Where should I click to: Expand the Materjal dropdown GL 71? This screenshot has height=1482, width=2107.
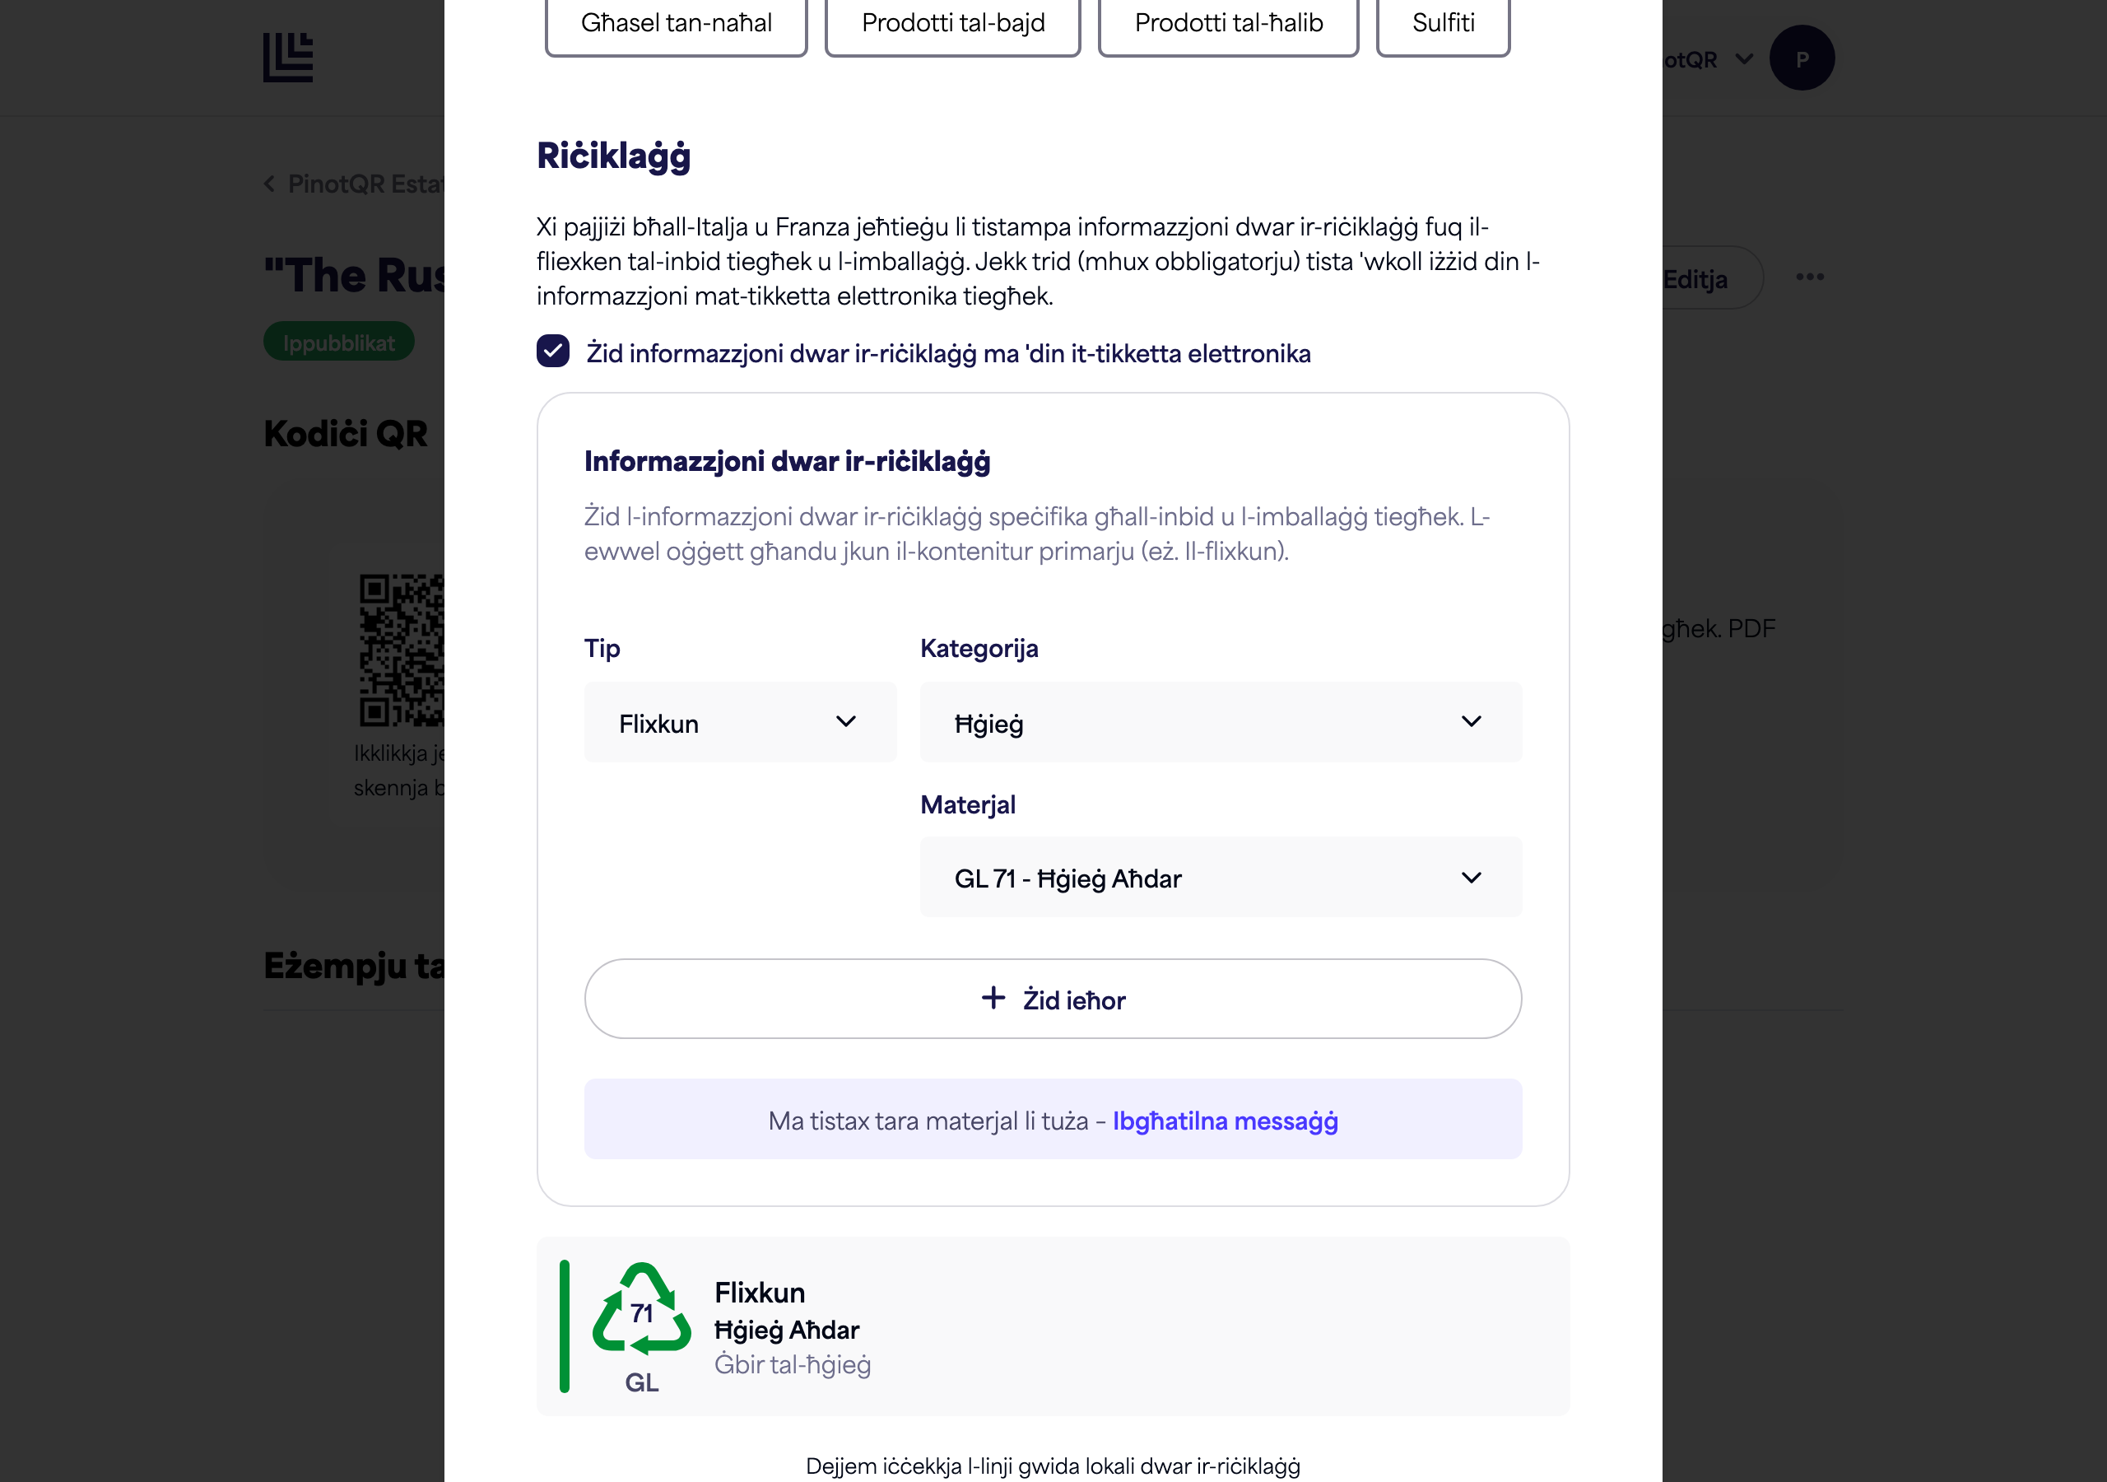1221,878
